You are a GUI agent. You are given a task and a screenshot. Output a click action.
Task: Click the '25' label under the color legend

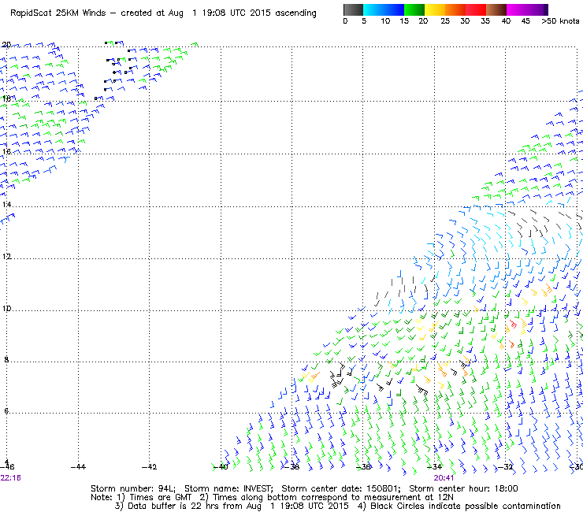[x=445, y=21]
